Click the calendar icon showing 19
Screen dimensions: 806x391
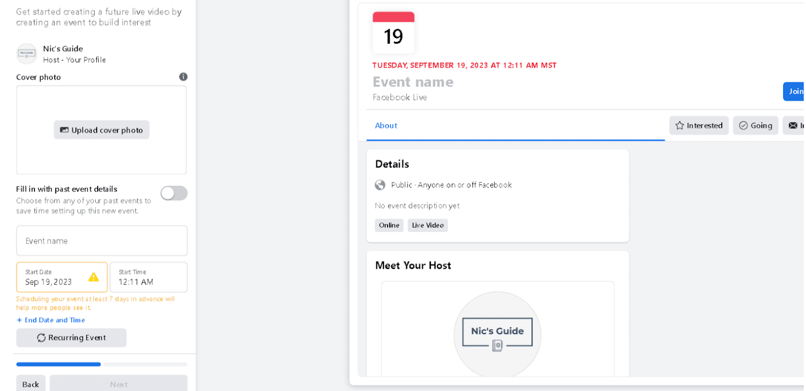pos(394,32)
